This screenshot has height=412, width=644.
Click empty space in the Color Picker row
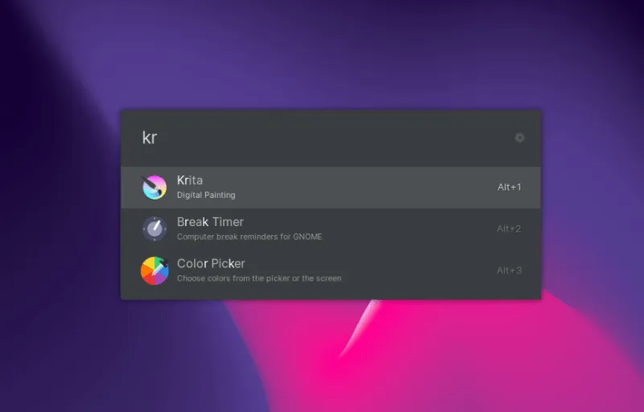[419, 271]
